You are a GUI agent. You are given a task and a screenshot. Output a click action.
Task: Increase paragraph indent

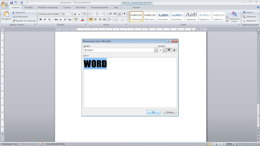pos(115,14)
